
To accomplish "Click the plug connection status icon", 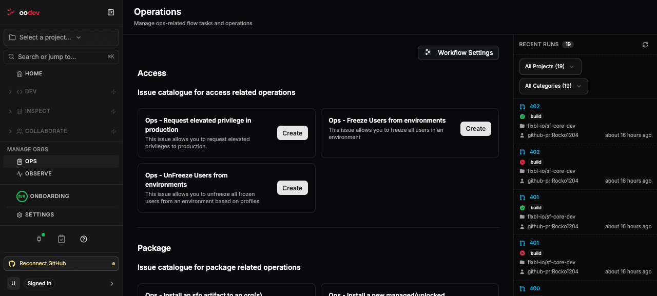I will coord(39,239).
